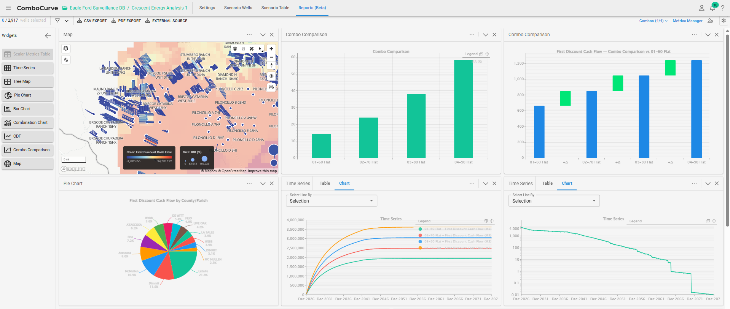
Task: Open the hamburger menu beside ComboCurve
Action: (8, 8)
